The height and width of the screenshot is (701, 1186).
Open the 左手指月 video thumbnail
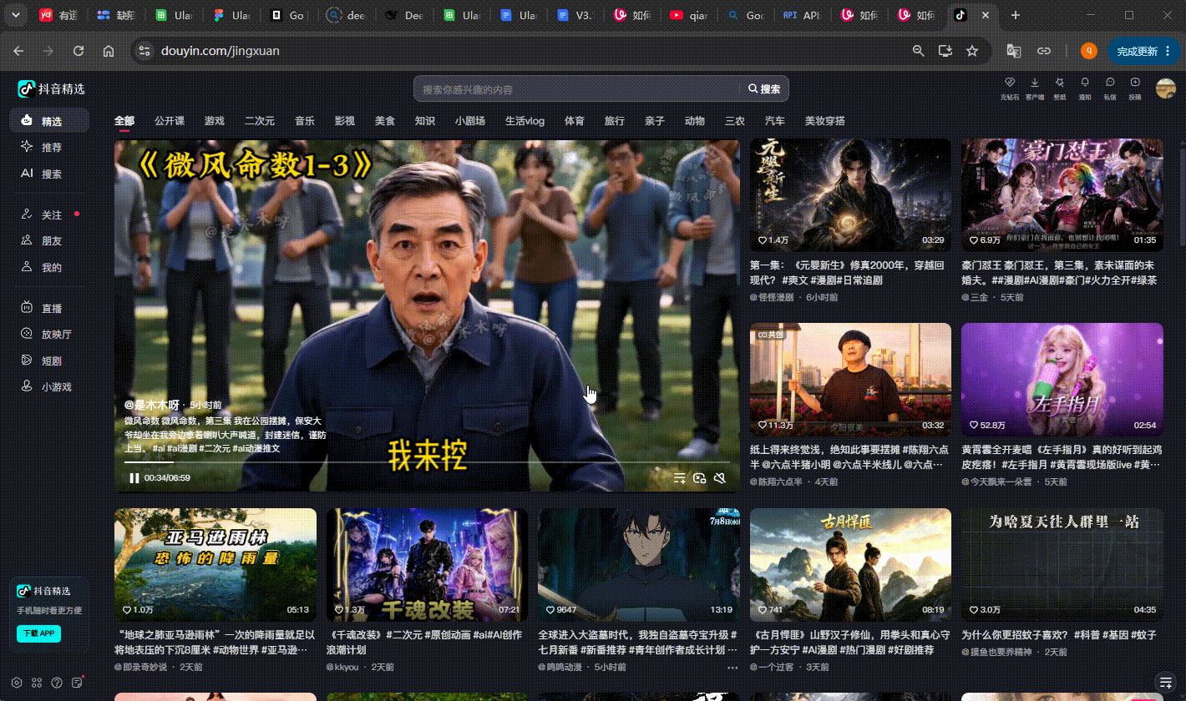point(1062,379)
